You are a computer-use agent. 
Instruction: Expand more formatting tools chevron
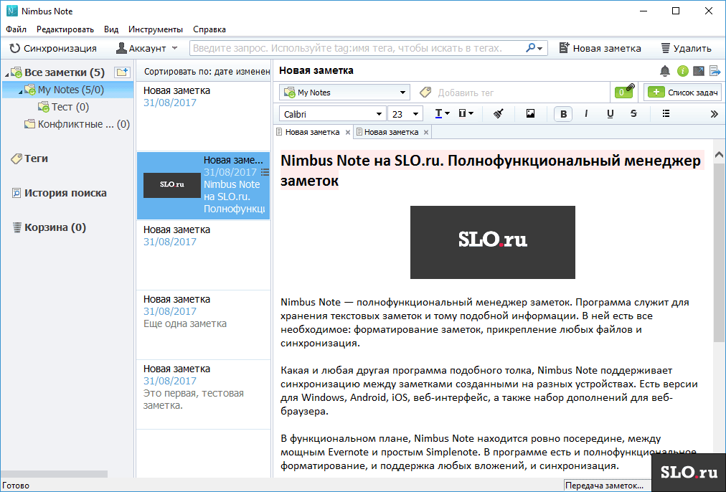[715, 114]
